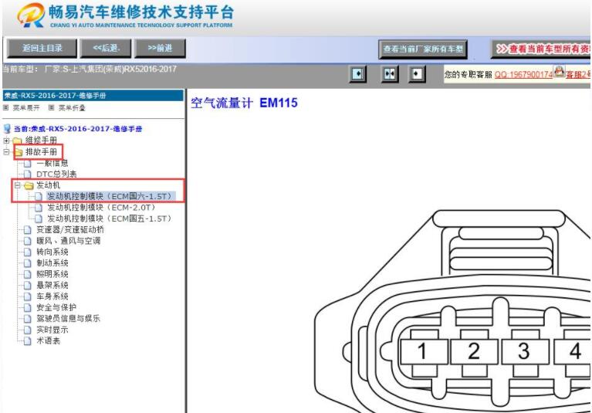Click the double-arrow split layout icon
The image size is (592, 413).
[x=390, y=74]
